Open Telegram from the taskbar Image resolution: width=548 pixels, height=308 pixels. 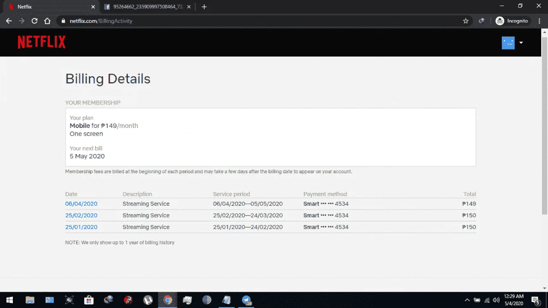247,300
